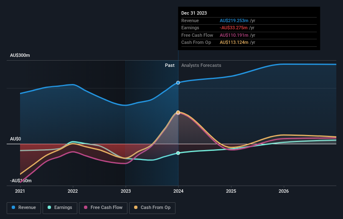Image resolution: width=343 pixels, height=219 pixels.
Task: Click the AU$113.124m cash from op value
Action: coord(234,43)
